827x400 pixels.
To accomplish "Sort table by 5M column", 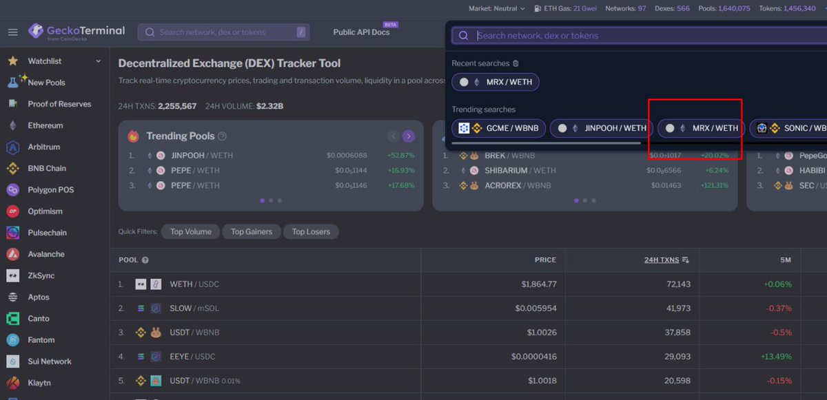I will [x=786, y=260].
